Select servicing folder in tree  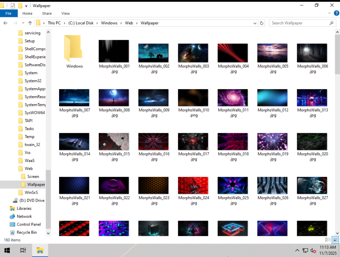click(29, 33)
